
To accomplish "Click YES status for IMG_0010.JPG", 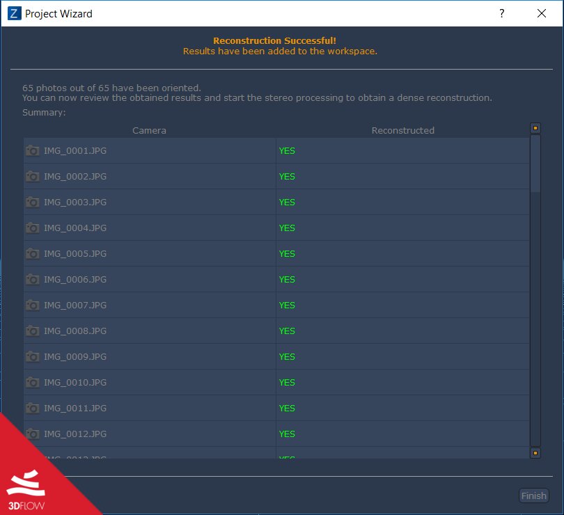I will pyautogui.click(x=287, y=382).
